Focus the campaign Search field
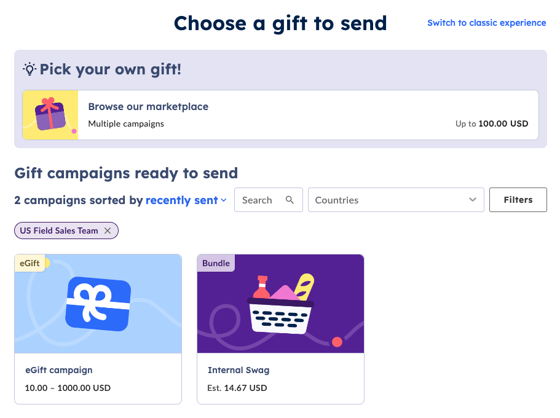This screenshot has height=418, width=560. point(268,200)
